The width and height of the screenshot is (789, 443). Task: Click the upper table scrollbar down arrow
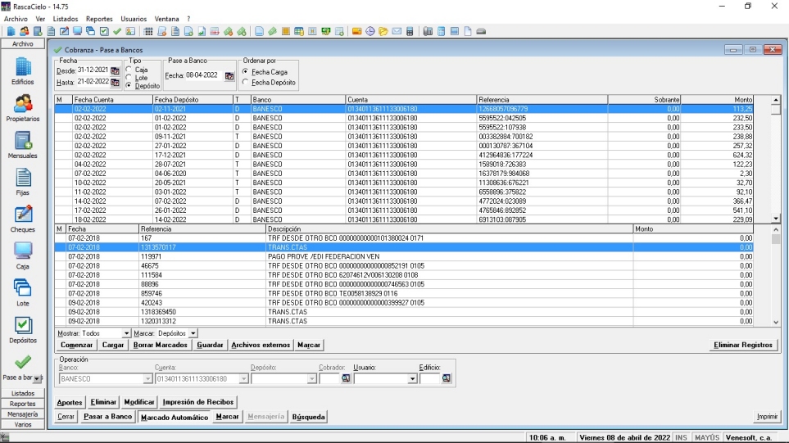[x=775, y=219]
